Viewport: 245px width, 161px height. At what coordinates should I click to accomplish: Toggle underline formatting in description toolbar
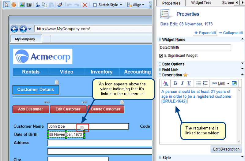pyautogui.click(x=189, y=83)
